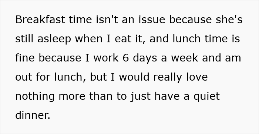Click the word 'lunch' in second line
This screenshot has height=134, width=259.
pyautogui.click(x=186, y=39)
